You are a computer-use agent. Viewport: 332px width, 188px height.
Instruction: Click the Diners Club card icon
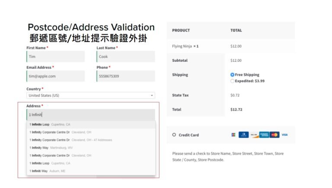click(243, 135)
